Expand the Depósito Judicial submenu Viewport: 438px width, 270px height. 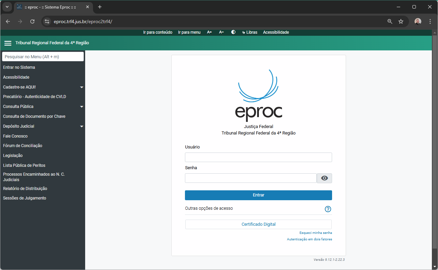(x=81, y=126)
